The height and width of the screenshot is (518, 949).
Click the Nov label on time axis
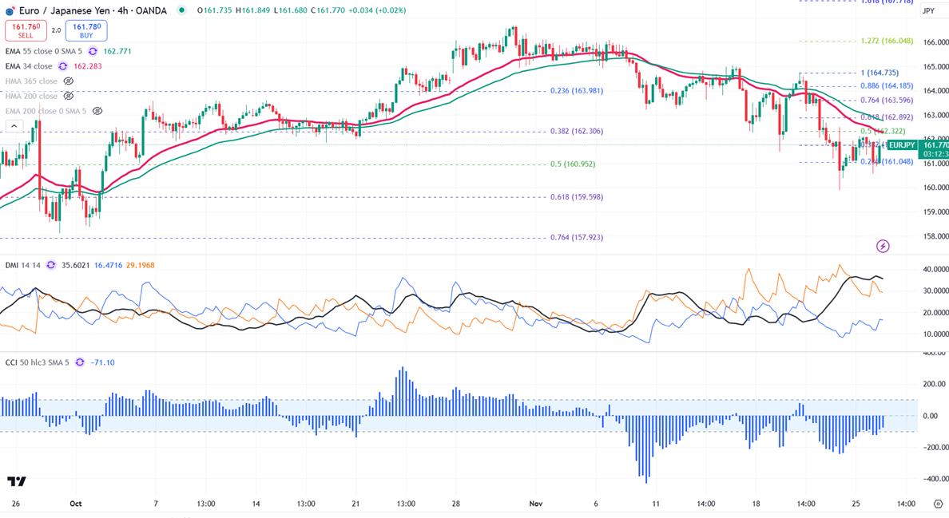point(536,504)
